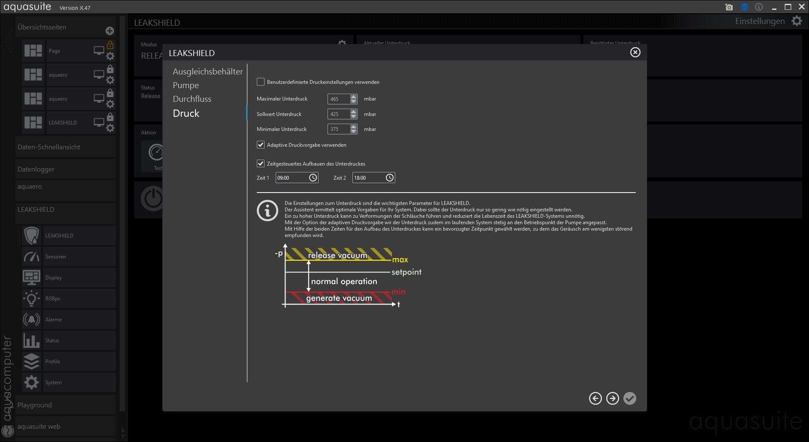The height and width of the screenshot is (442, 809).
Task: Switch to the Durchfluss tab
Action: (192, 99)
